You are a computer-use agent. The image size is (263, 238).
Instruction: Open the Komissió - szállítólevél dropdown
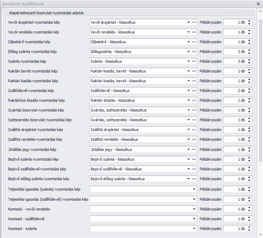click(194, 219)
